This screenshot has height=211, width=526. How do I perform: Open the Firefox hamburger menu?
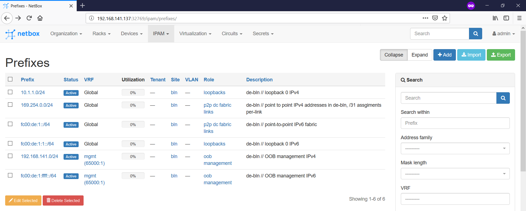pyautogui.click(x=519, y=18)
